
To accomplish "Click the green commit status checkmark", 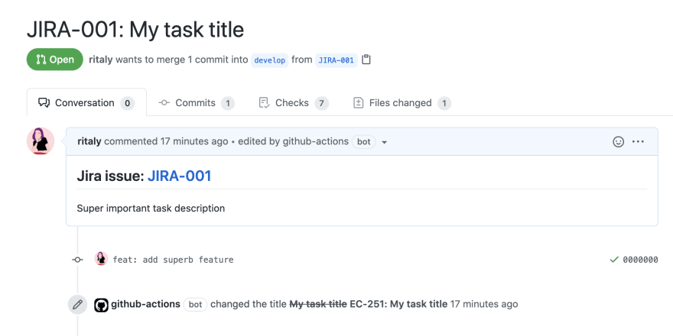I will [x=614, y=260].
